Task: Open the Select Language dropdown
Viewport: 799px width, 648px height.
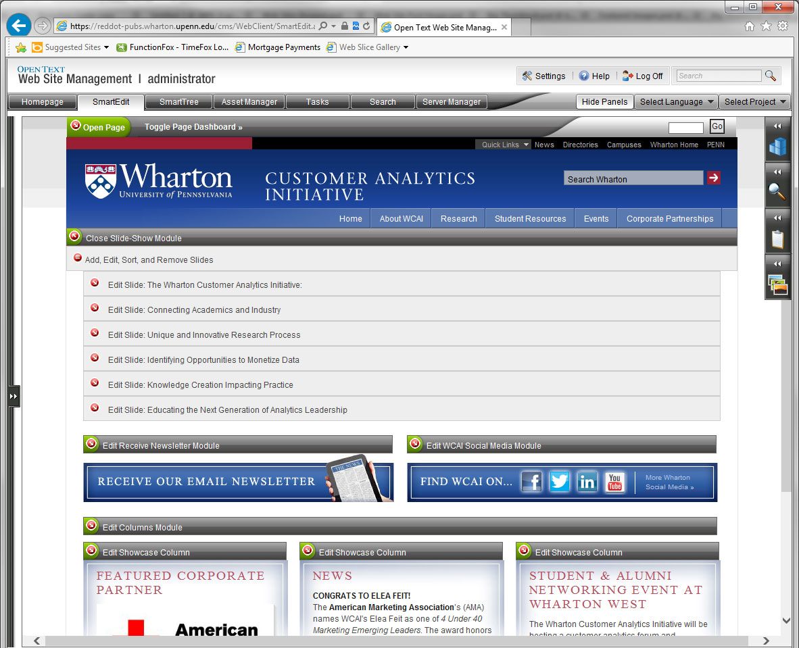Action: [676, 102]
